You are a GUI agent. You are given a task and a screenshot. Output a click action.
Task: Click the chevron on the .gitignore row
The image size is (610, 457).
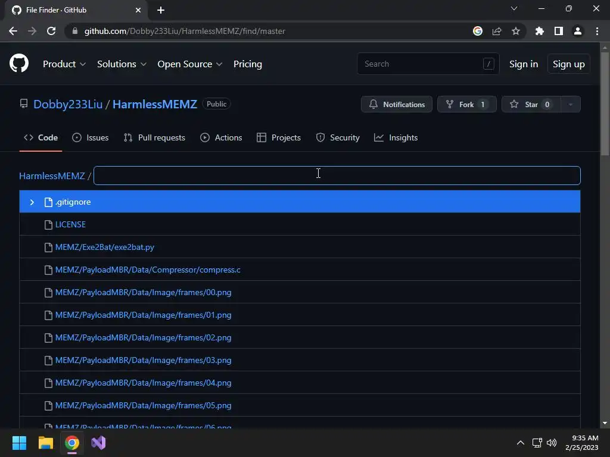32,202
